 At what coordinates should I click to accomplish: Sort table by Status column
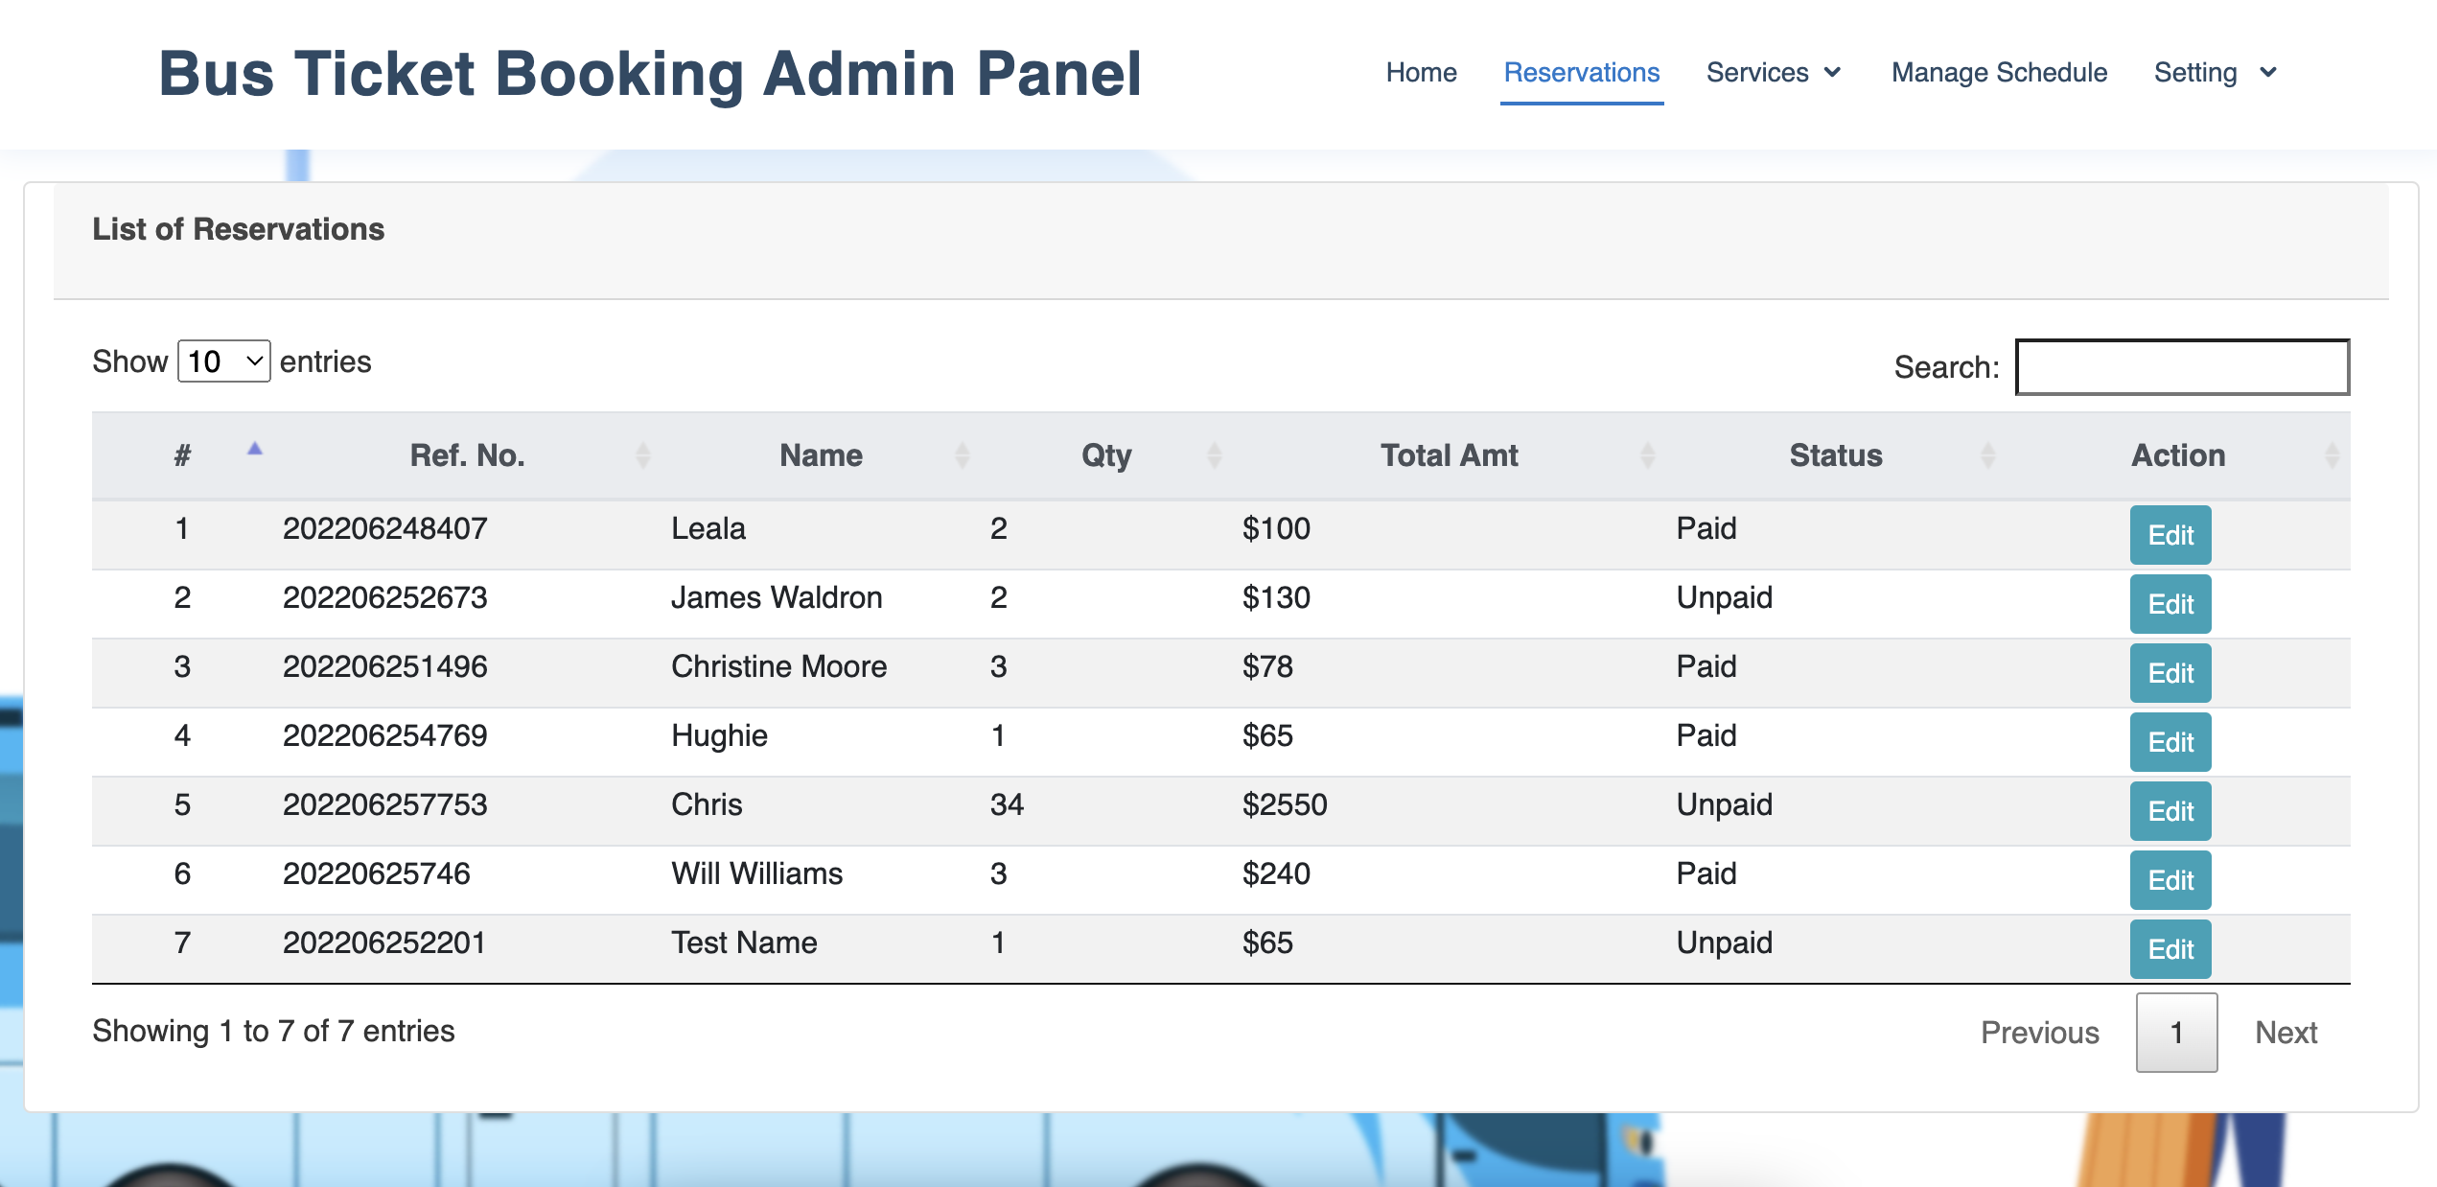coord(1836,455)
